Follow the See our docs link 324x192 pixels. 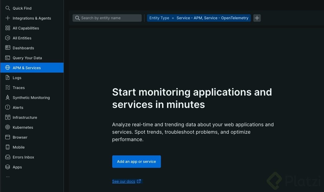[x=124, y=181]
